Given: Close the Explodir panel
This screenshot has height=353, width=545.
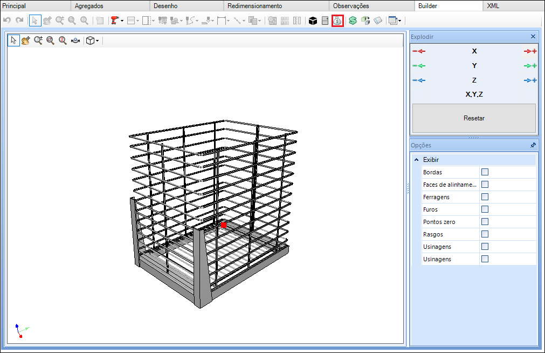Looking at the screenshot, I should point(533,37).
